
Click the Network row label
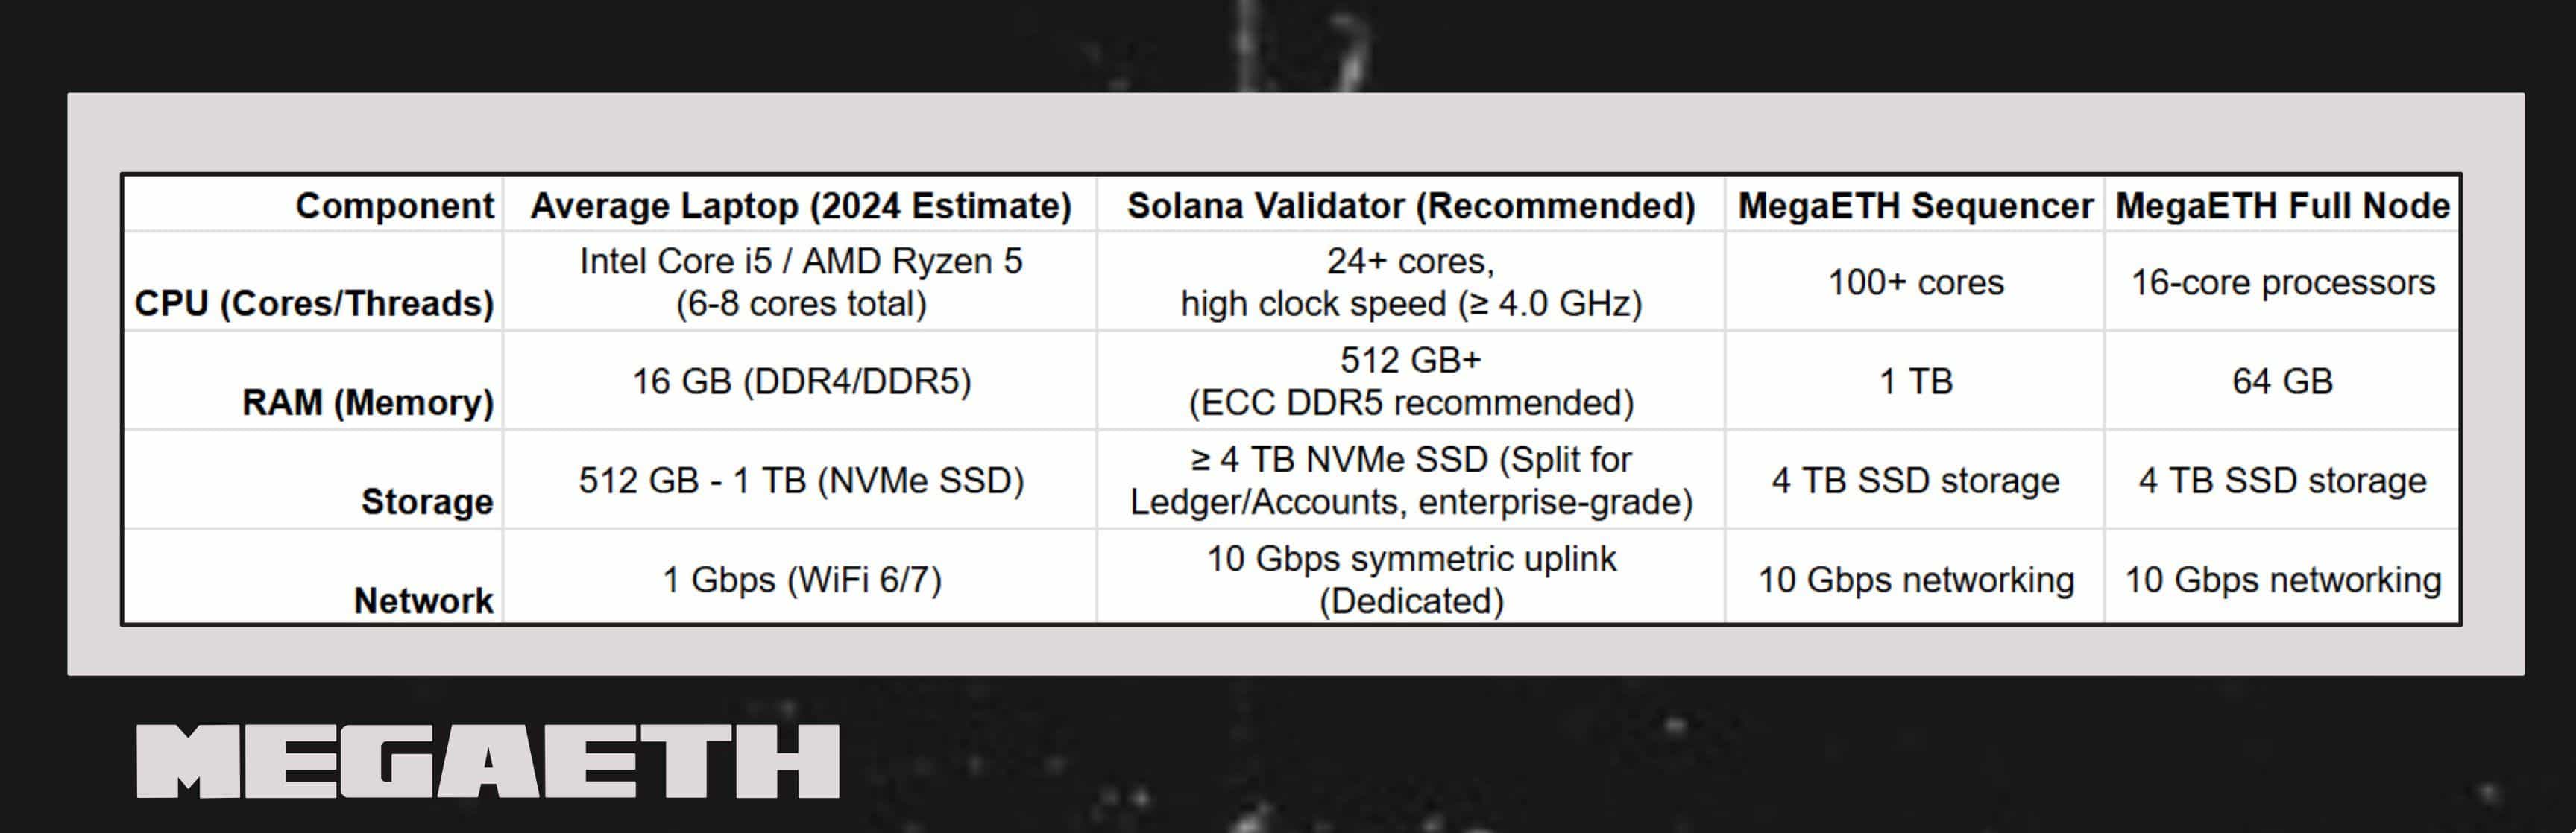(x=423, y=601)
